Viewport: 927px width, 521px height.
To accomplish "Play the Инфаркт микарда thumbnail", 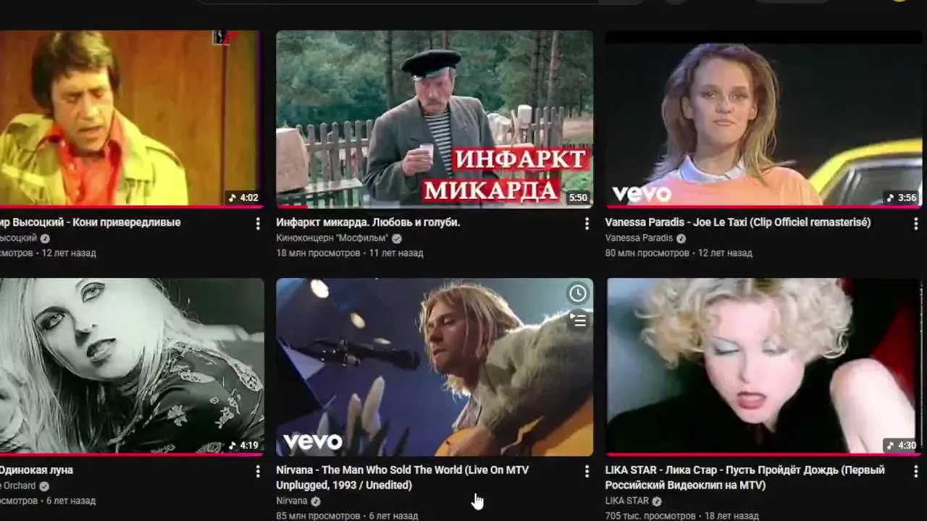I will pyautogui.click(x=435, y=119).
